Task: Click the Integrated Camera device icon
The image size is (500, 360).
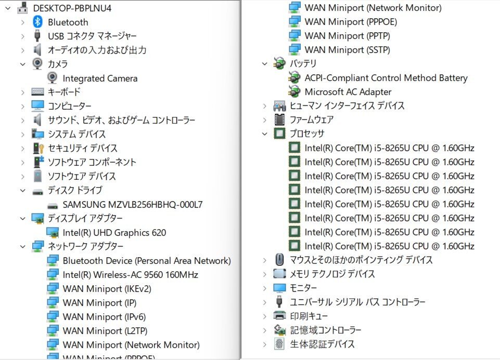Action: point(52,78)
